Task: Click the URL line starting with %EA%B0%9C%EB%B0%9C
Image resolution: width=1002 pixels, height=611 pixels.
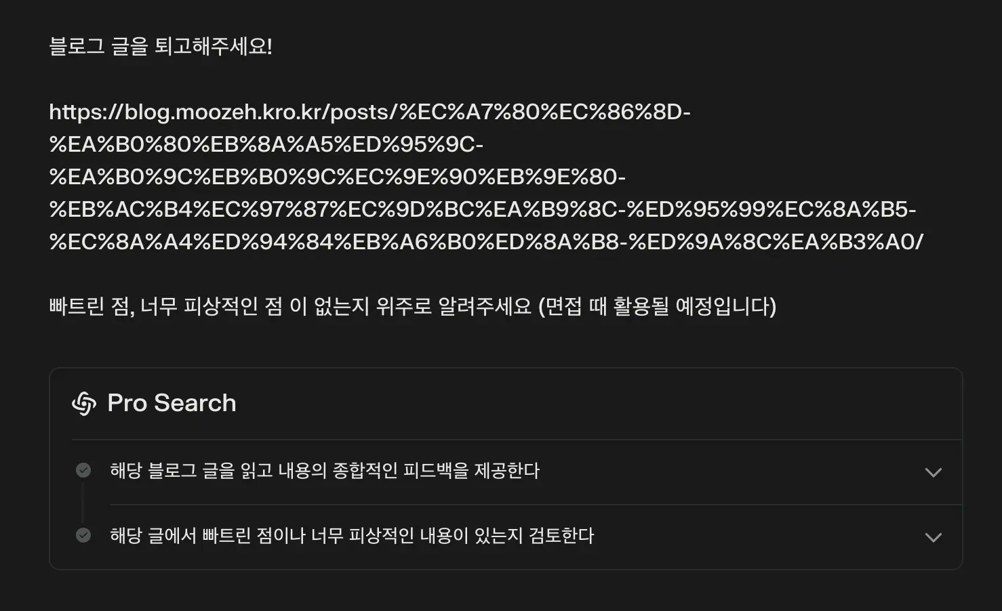Action: 337,177
